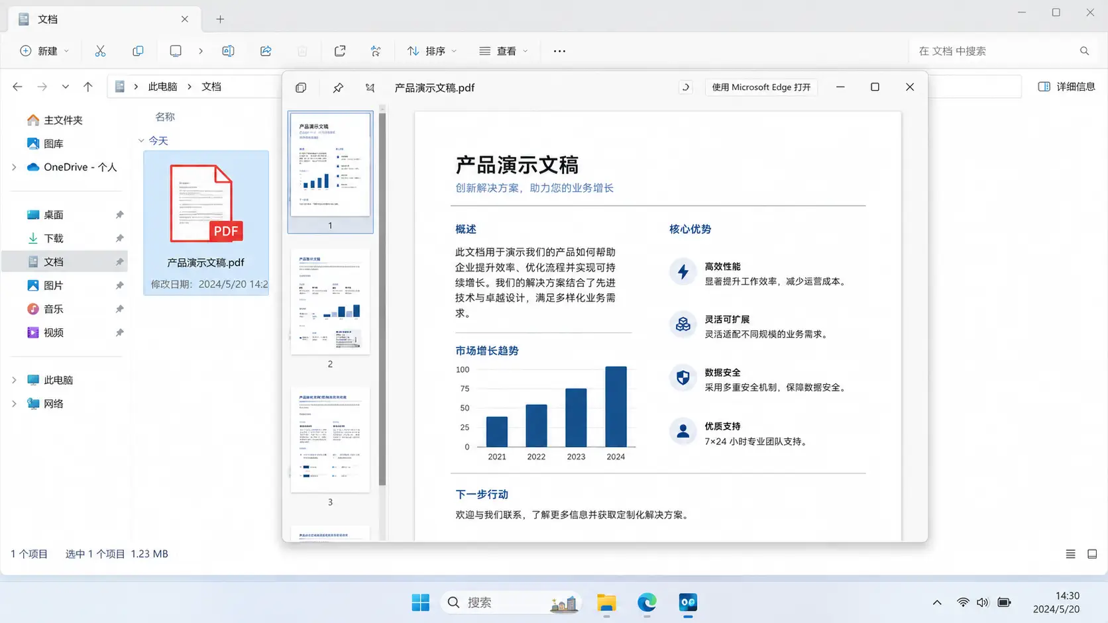The height and width of the screenshot is (623, 1108).
Task: Launch Microsoft Edge from the taskbar
Action: (x=647, y=602)
